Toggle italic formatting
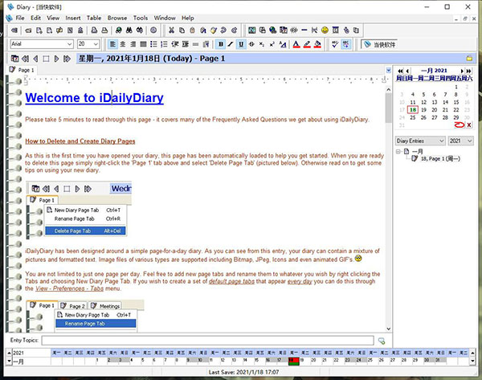This screenshot has height=380, width=482. (231, 44)
